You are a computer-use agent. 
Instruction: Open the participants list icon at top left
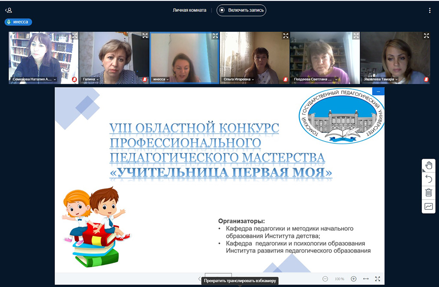pos(9,10)
